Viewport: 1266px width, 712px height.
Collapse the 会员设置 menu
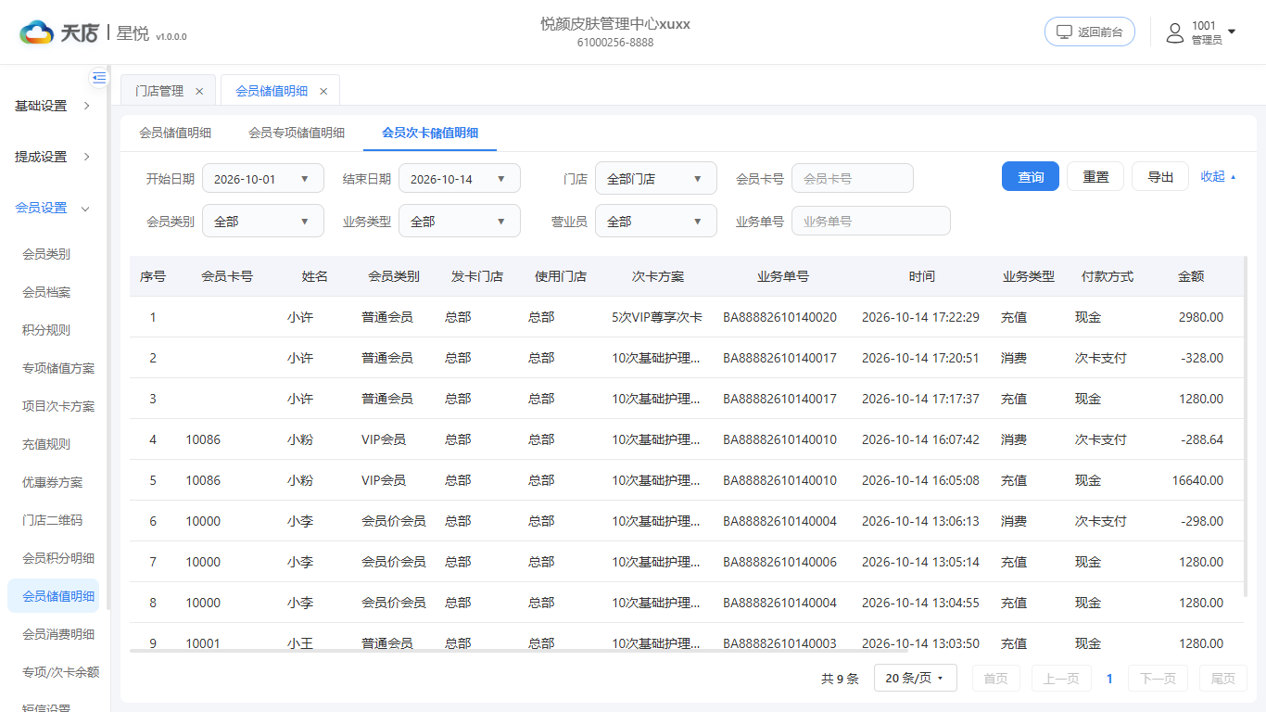[x=53, y=208]
